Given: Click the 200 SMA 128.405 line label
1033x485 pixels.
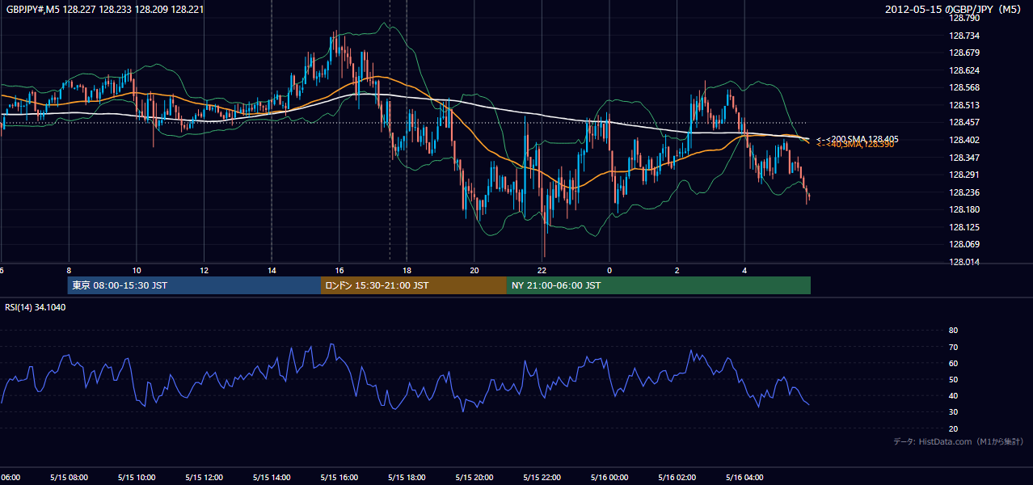Looking at the screenshot, I should (858, 139).
